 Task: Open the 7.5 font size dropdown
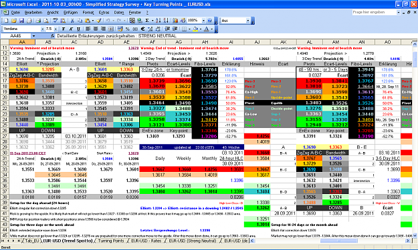pyautogui.click(x=56, y=29)
